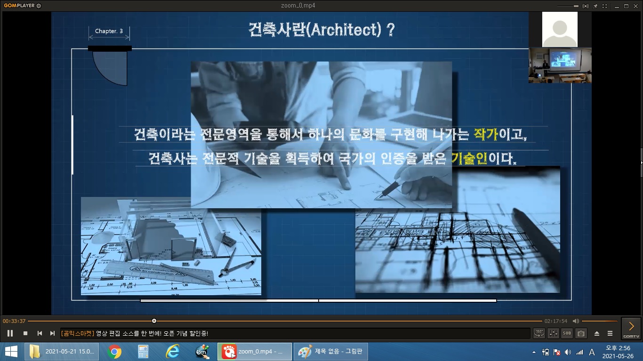Toggle the always-on-top pin icon

(595, 6)
